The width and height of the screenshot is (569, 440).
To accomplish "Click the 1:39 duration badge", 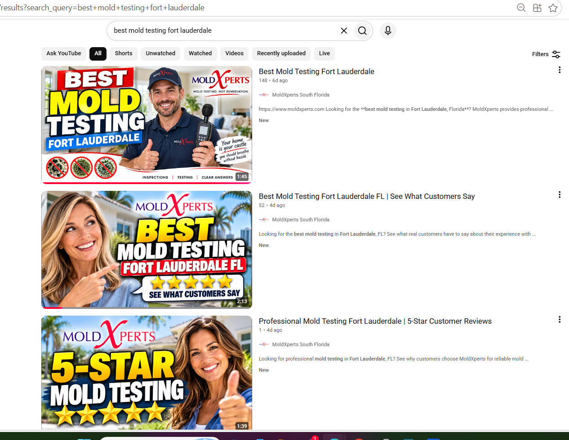I will coord(242,426).
